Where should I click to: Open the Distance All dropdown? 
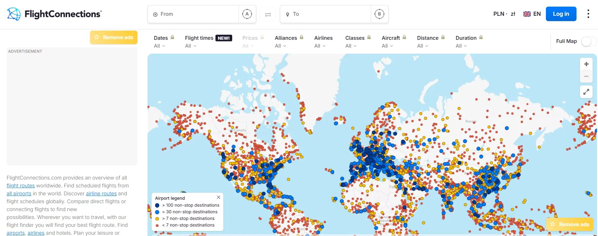click(423, 46)
